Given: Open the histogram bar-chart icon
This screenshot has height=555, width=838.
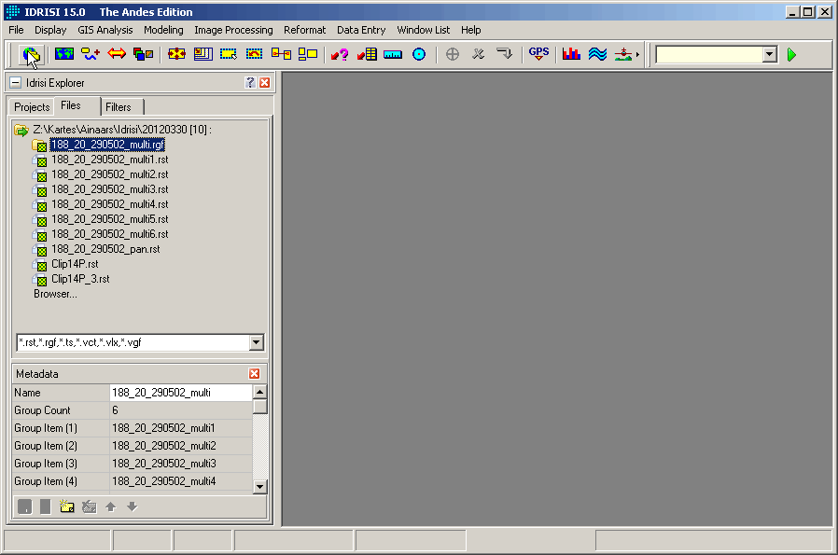Looking at the screenshot, I should [x=571, y=54].
